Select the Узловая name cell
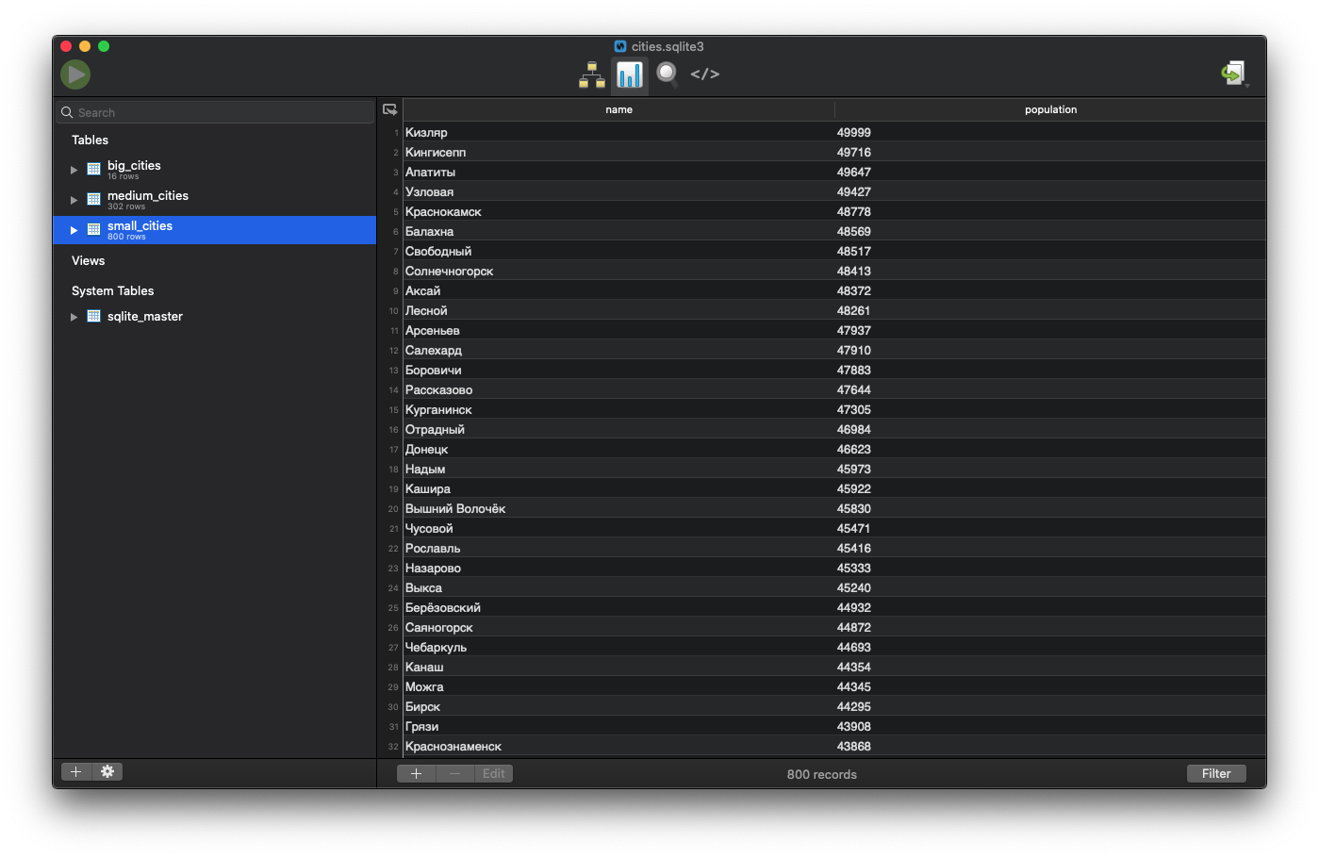 tap(618, 191)
